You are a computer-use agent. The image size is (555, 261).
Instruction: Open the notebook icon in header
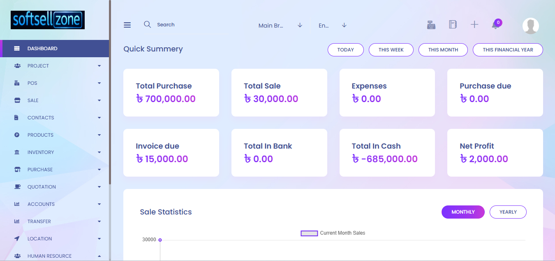[453, 25]
